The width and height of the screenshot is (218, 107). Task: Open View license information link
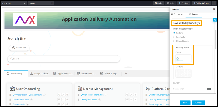[x=93, y=95]
